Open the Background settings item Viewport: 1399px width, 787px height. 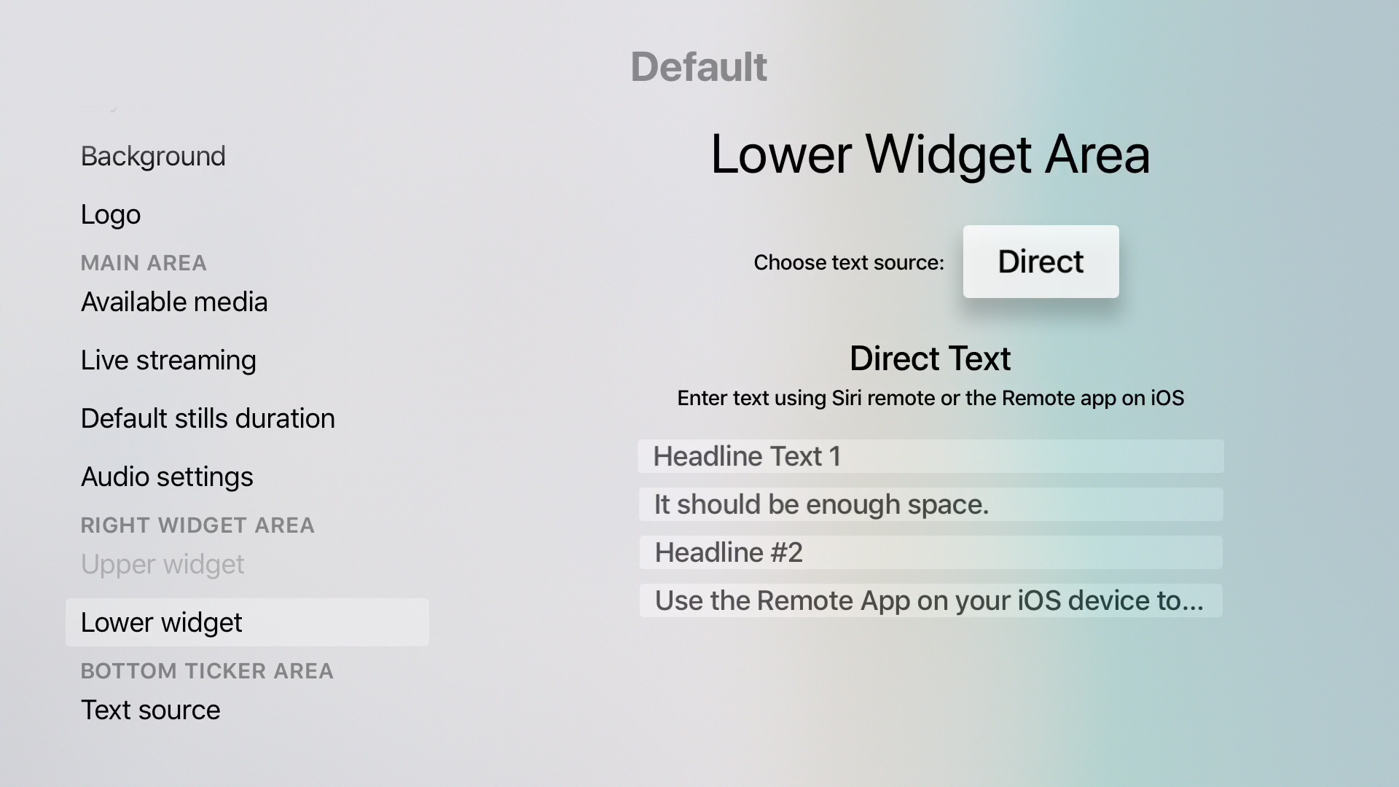pos(153,156)
